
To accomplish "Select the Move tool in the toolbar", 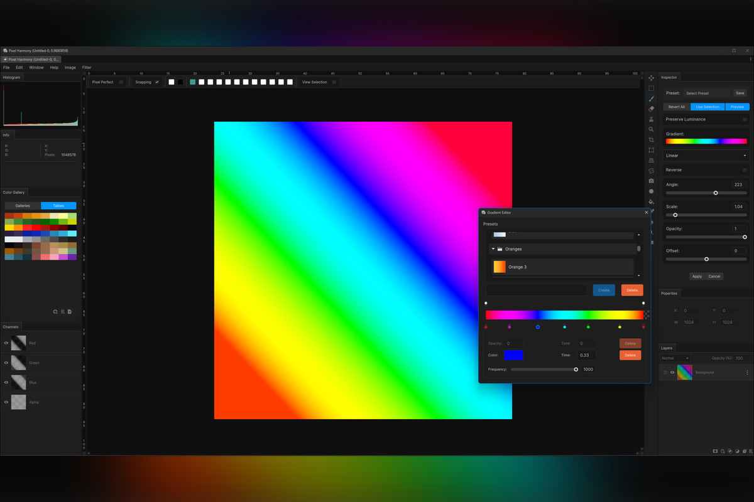I will click(651, 77).
